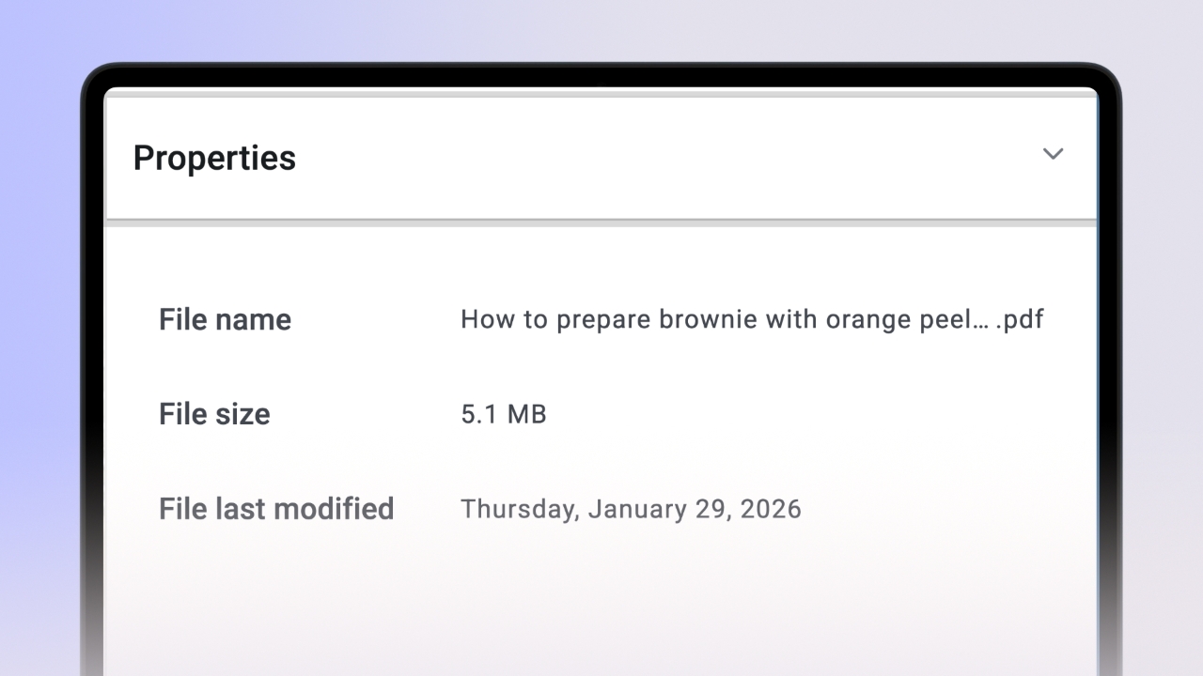The width and height of the screenshot is (1203, 676).
Task: Click the year 2026 in the modified date
Action: 771,509
